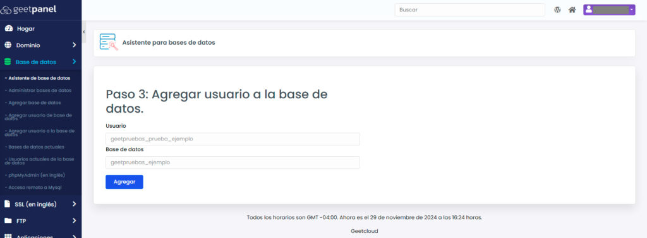Open phpMyAdmin (en inglés) link
647x238 pixels.
[35, 175]
